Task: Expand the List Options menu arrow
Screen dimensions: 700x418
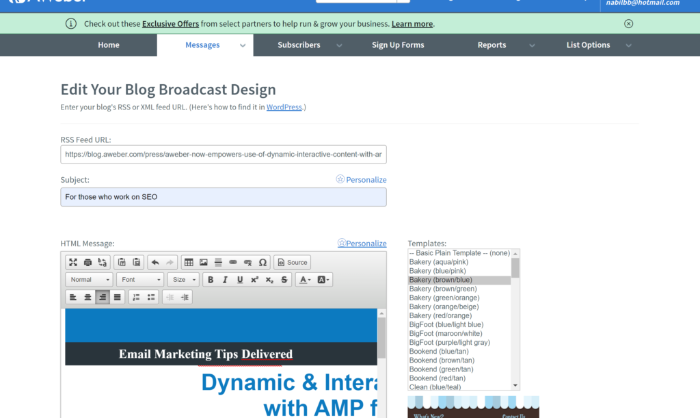Action: (629, 46)
